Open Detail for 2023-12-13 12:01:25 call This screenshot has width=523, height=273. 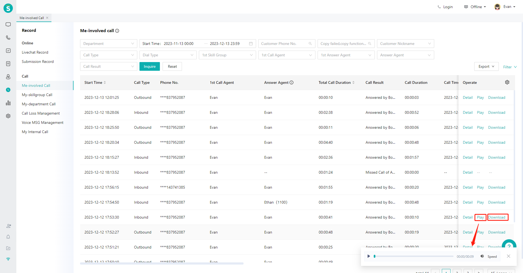coord(467,97)
